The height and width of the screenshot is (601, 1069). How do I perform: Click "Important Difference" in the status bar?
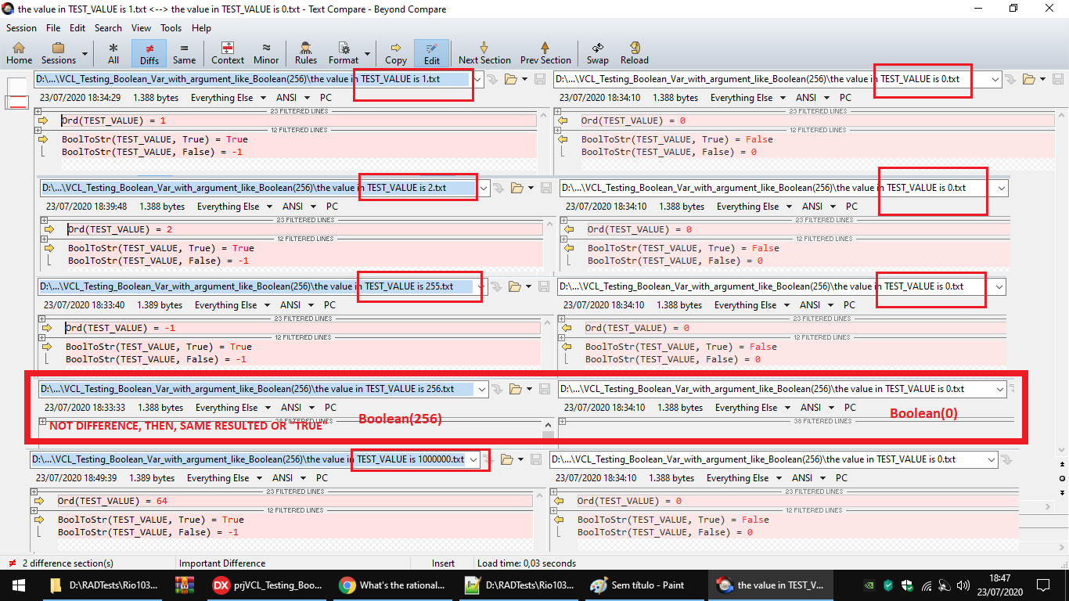[x=222, y=563]
